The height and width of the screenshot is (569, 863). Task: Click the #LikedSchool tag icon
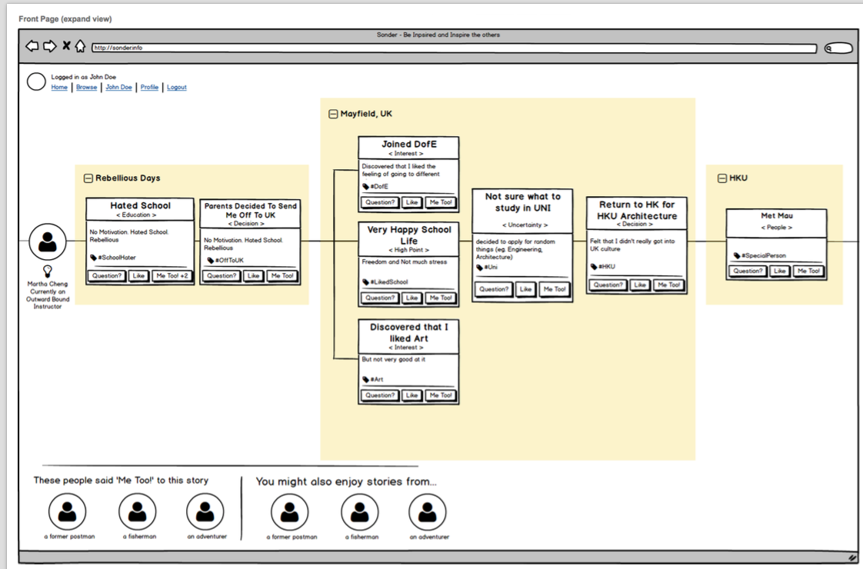click(365, 281)
